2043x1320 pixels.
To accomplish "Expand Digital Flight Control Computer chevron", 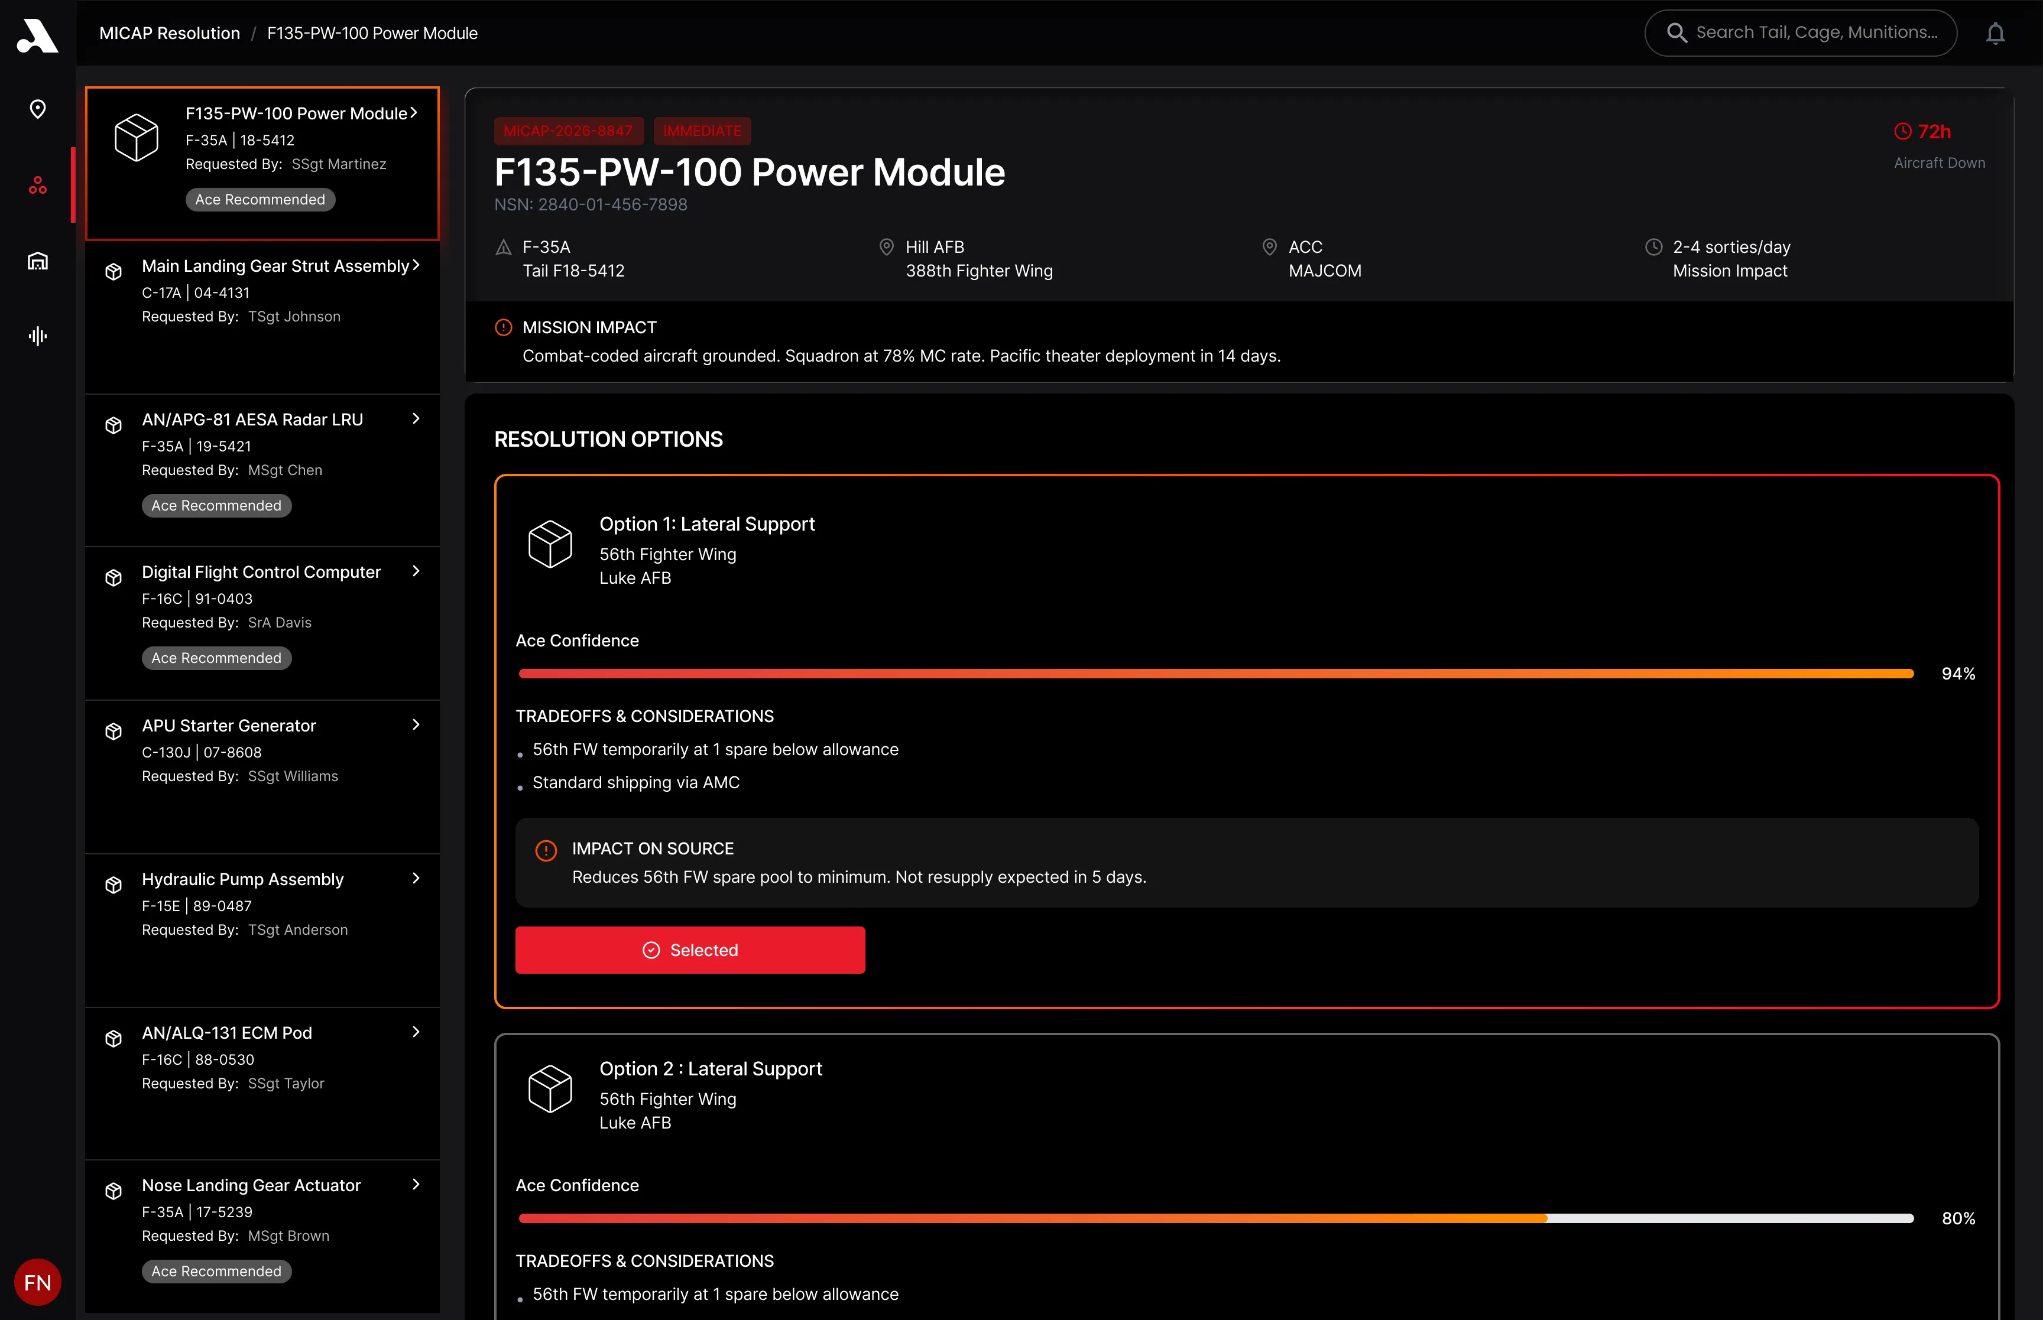I will coord(416,571).
